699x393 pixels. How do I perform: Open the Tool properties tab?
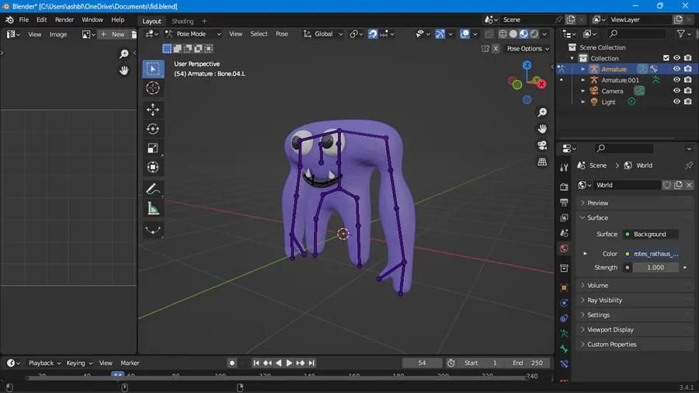(x=564, y=168)
